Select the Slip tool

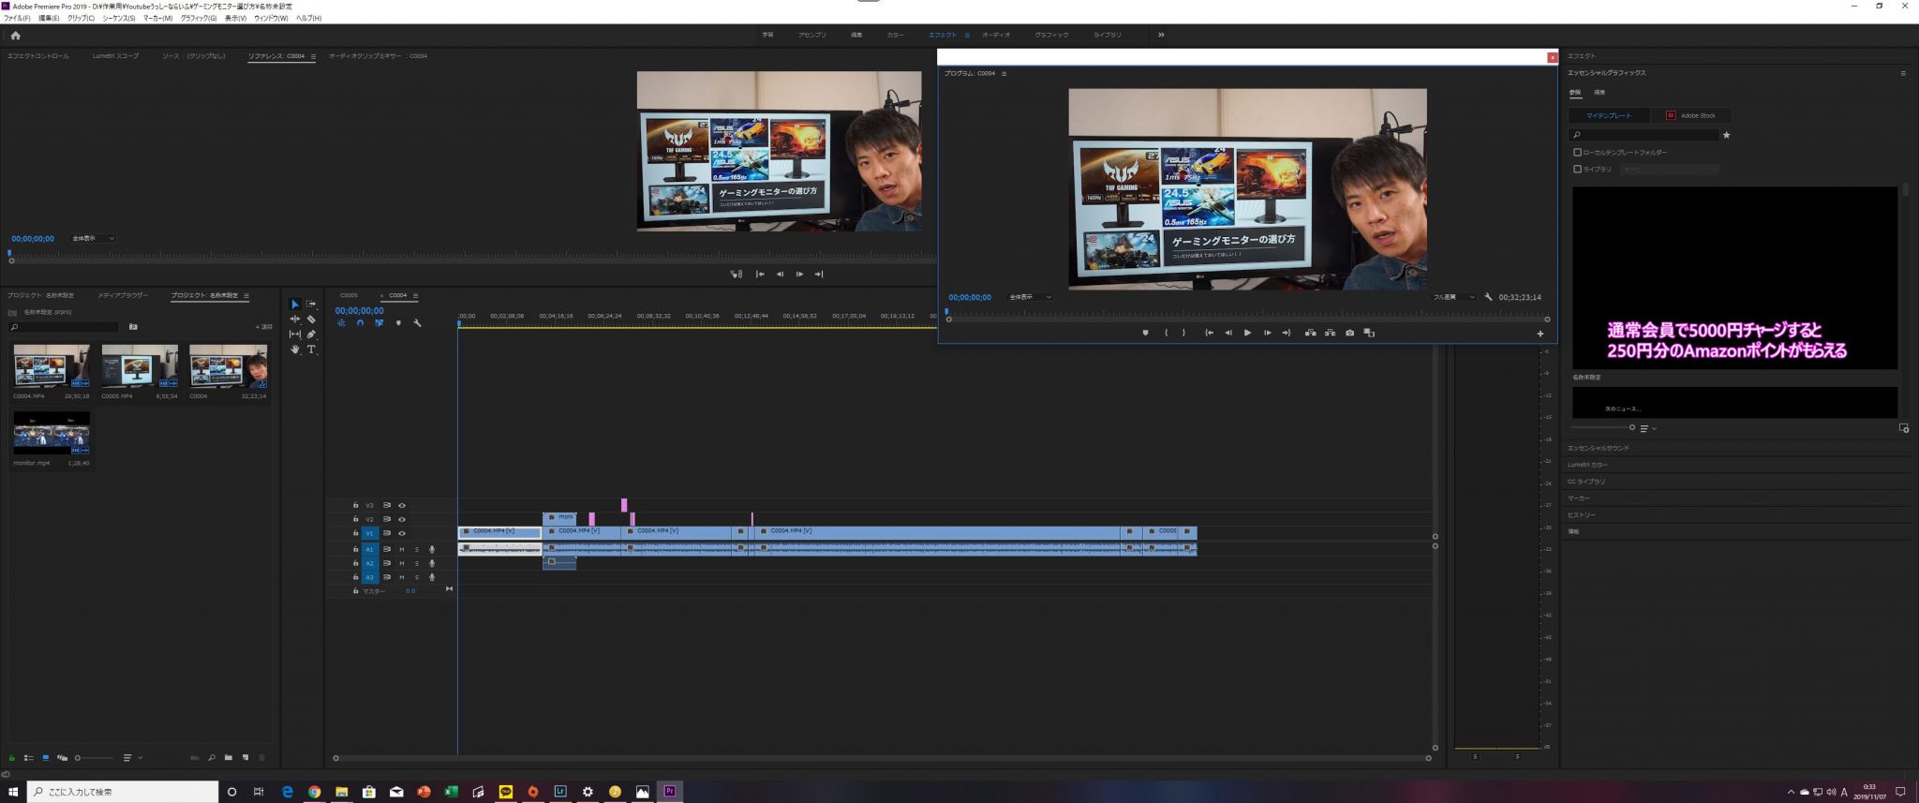coord(294,335)
